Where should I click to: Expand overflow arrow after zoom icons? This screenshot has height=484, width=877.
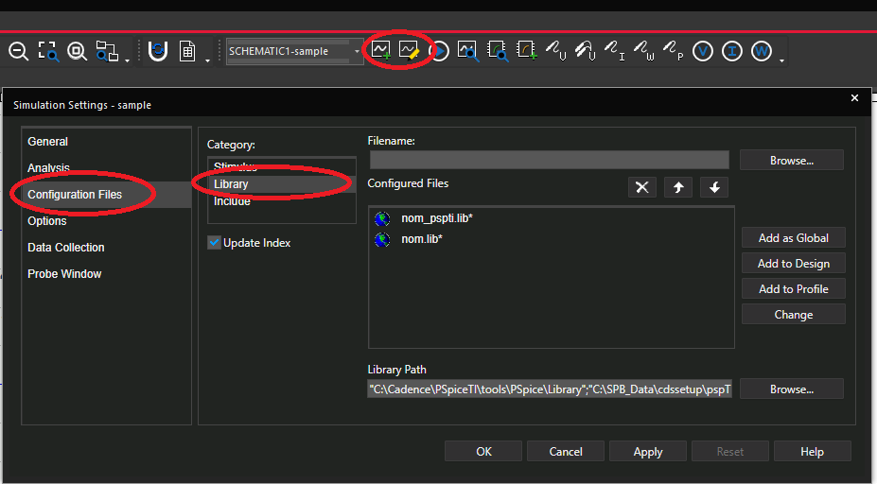(128, 60)
